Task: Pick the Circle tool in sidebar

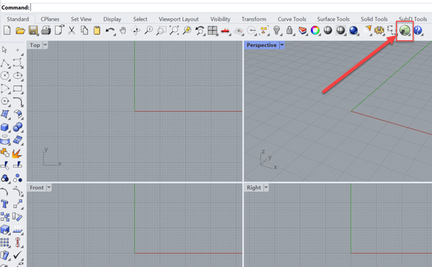Action: (5, 75)
